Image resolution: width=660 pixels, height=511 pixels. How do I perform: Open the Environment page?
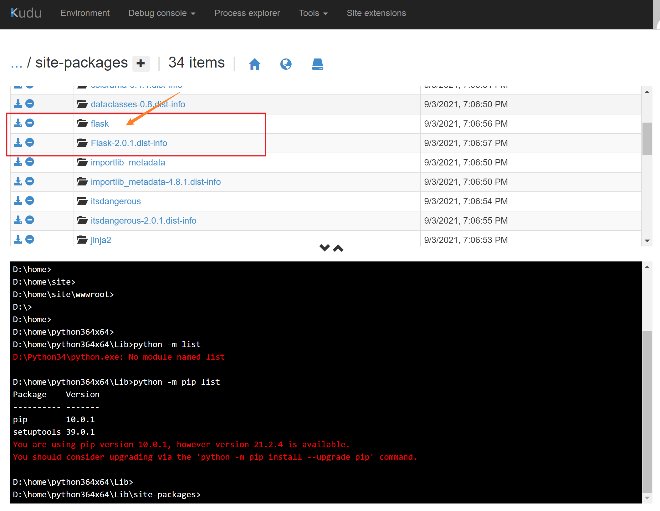pos(85,13)
